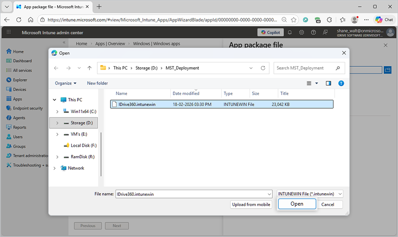Refresh the MST_Deployment folder view
Screen dimensions: 398x237
click(x=263, y=68)
